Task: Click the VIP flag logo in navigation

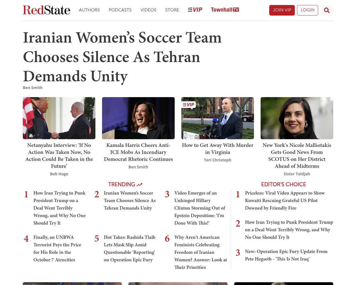Action: tap(195, 10)
